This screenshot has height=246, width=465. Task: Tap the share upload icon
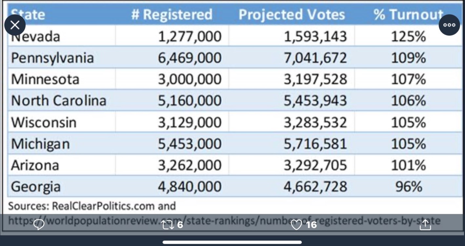point(425,225)
